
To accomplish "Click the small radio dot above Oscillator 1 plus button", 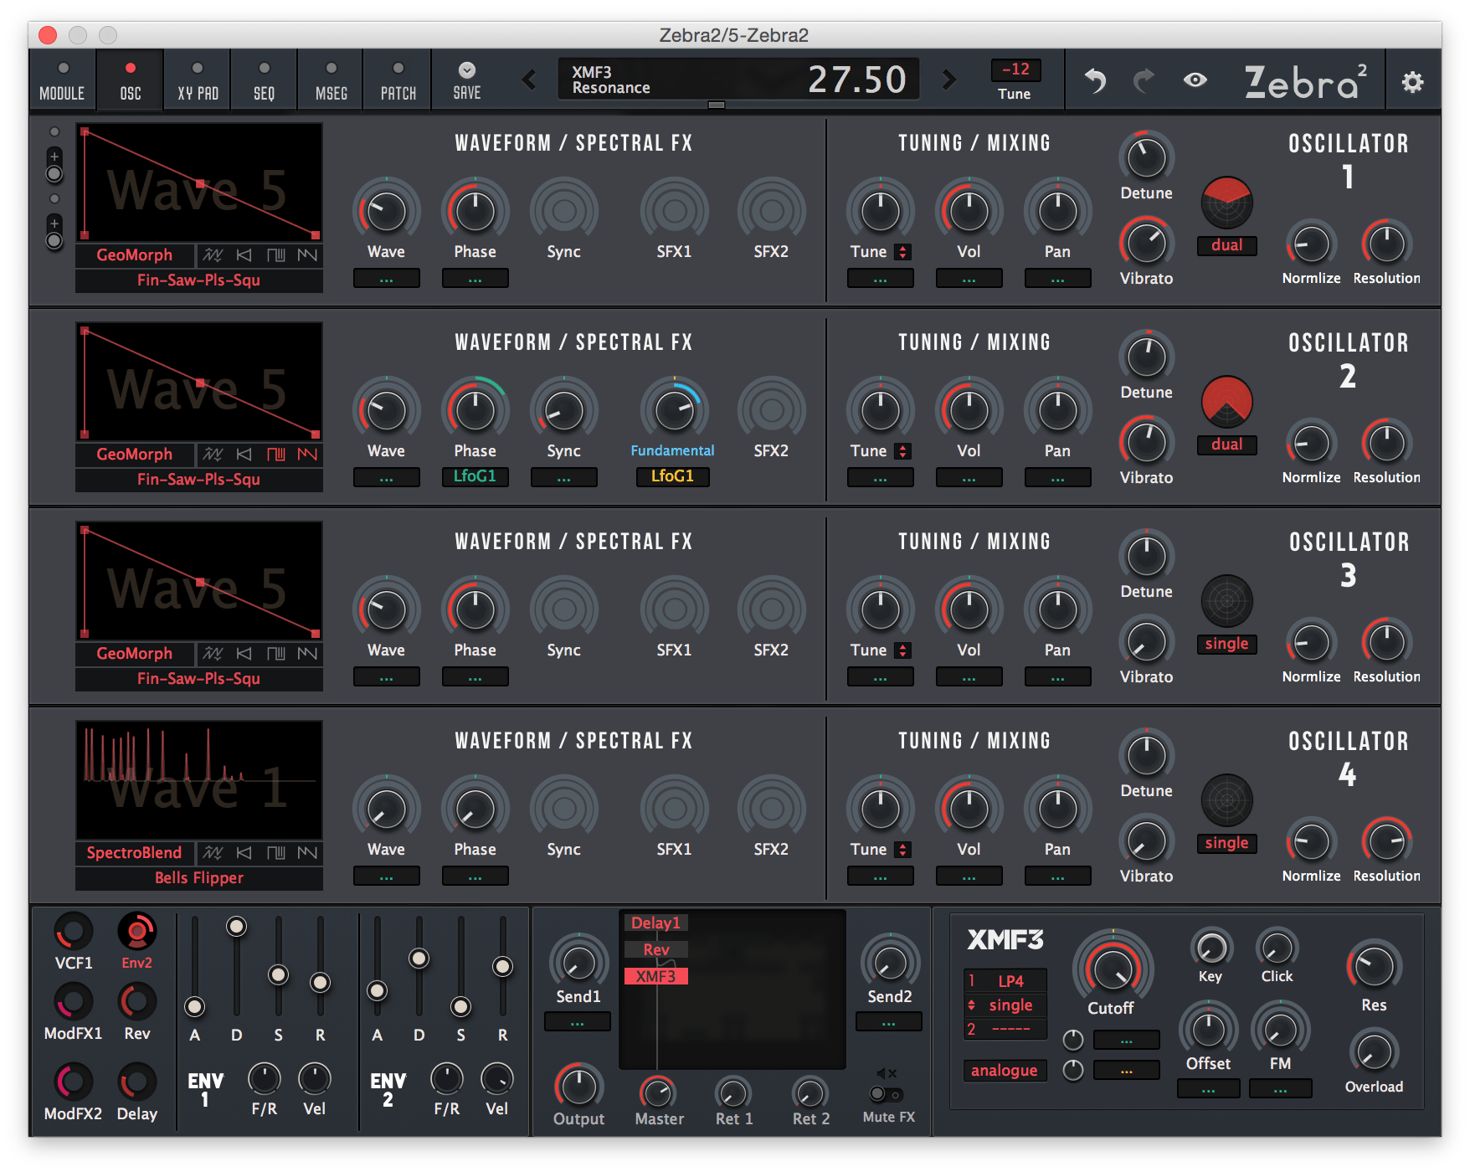I will click(x=54, y=131).
